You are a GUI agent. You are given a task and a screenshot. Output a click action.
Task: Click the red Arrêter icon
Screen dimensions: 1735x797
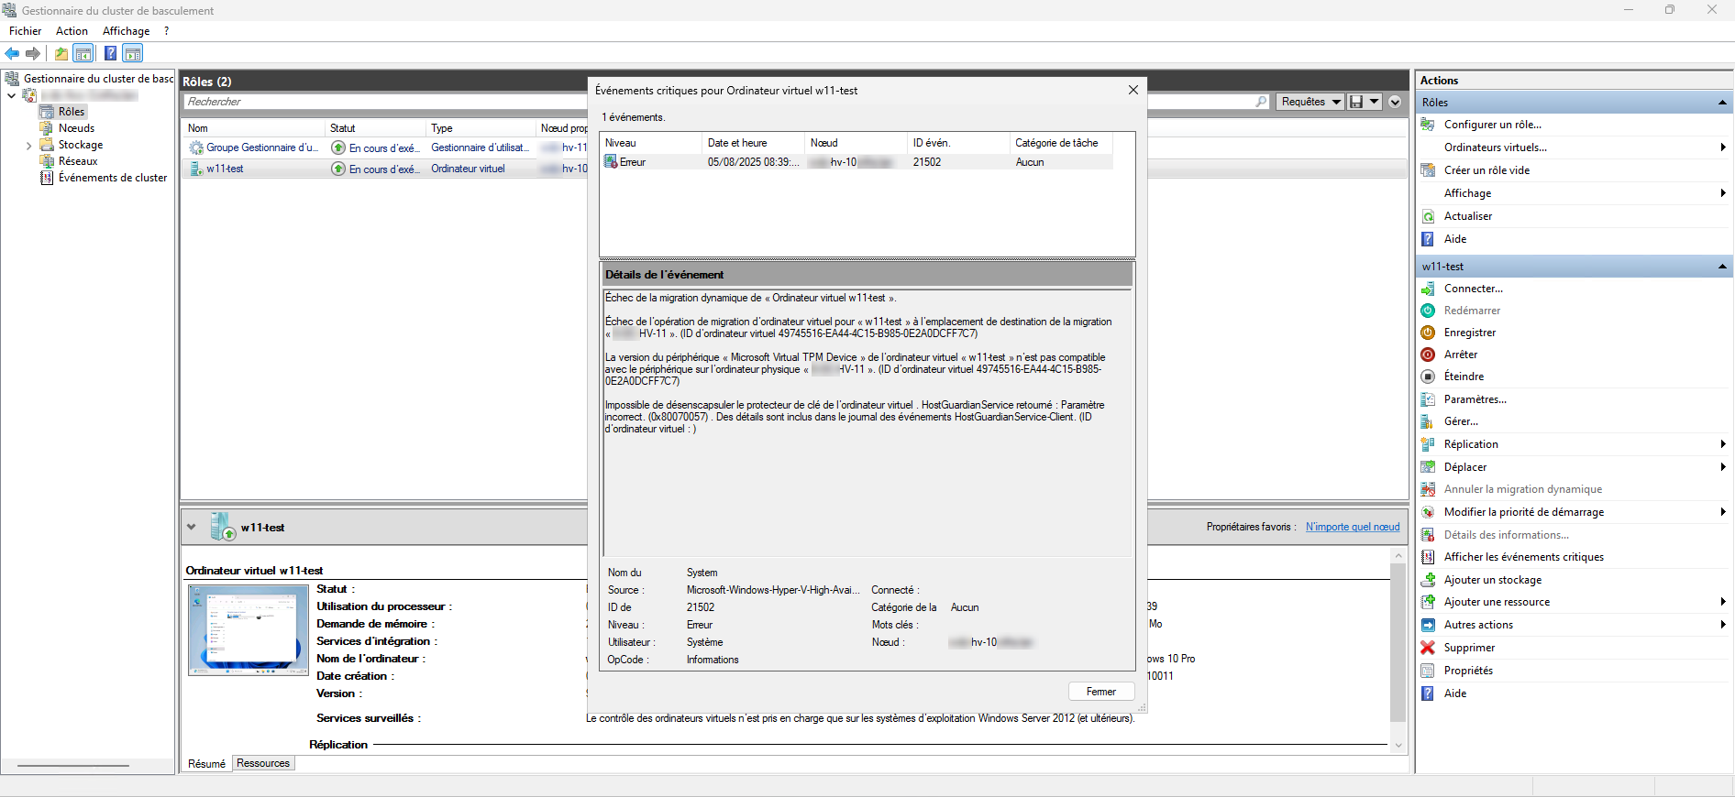[x=1428, y=355]
